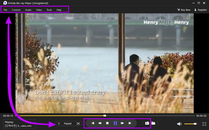Adjust the volume slider
The width and height of the screenshot is (209, 130).
pos(191,124)
